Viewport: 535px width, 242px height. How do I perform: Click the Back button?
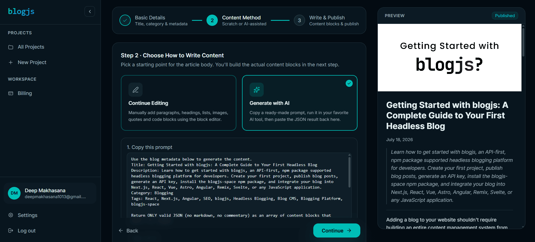(x=128, y=230)
